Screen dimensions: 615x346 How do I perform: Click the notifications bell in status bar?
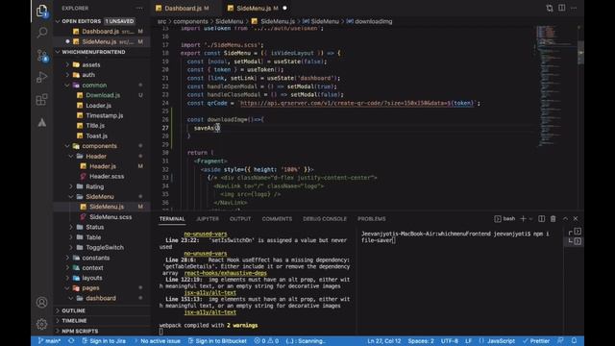574,340
